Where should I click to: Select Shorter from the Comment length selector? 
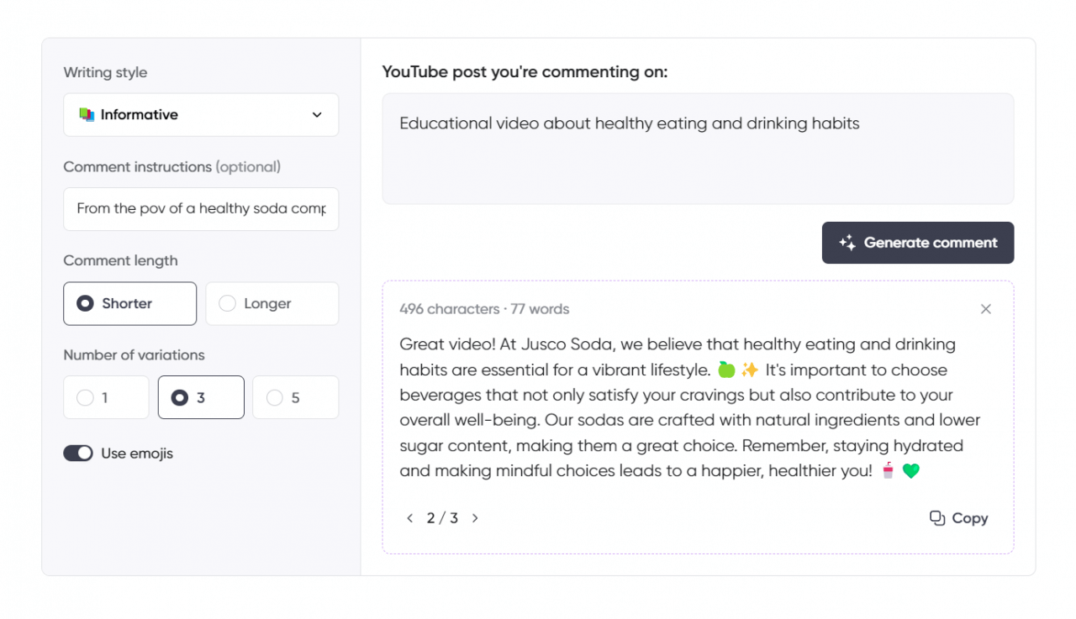[129, 303]
